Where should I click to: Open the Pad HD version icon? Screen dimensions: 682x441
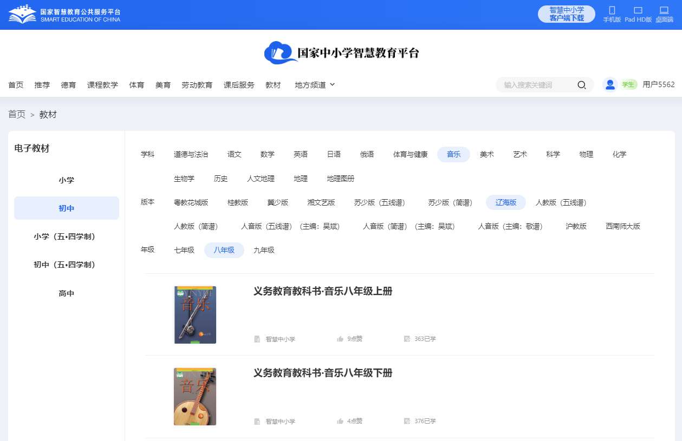pyautogui.click(x=638, y=11)
